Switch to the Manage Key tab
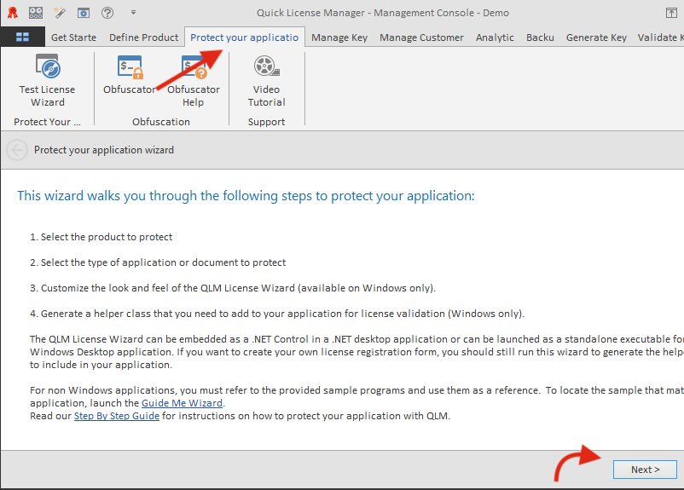The width and height of the screenshot is (684, 490). (339, 37)
